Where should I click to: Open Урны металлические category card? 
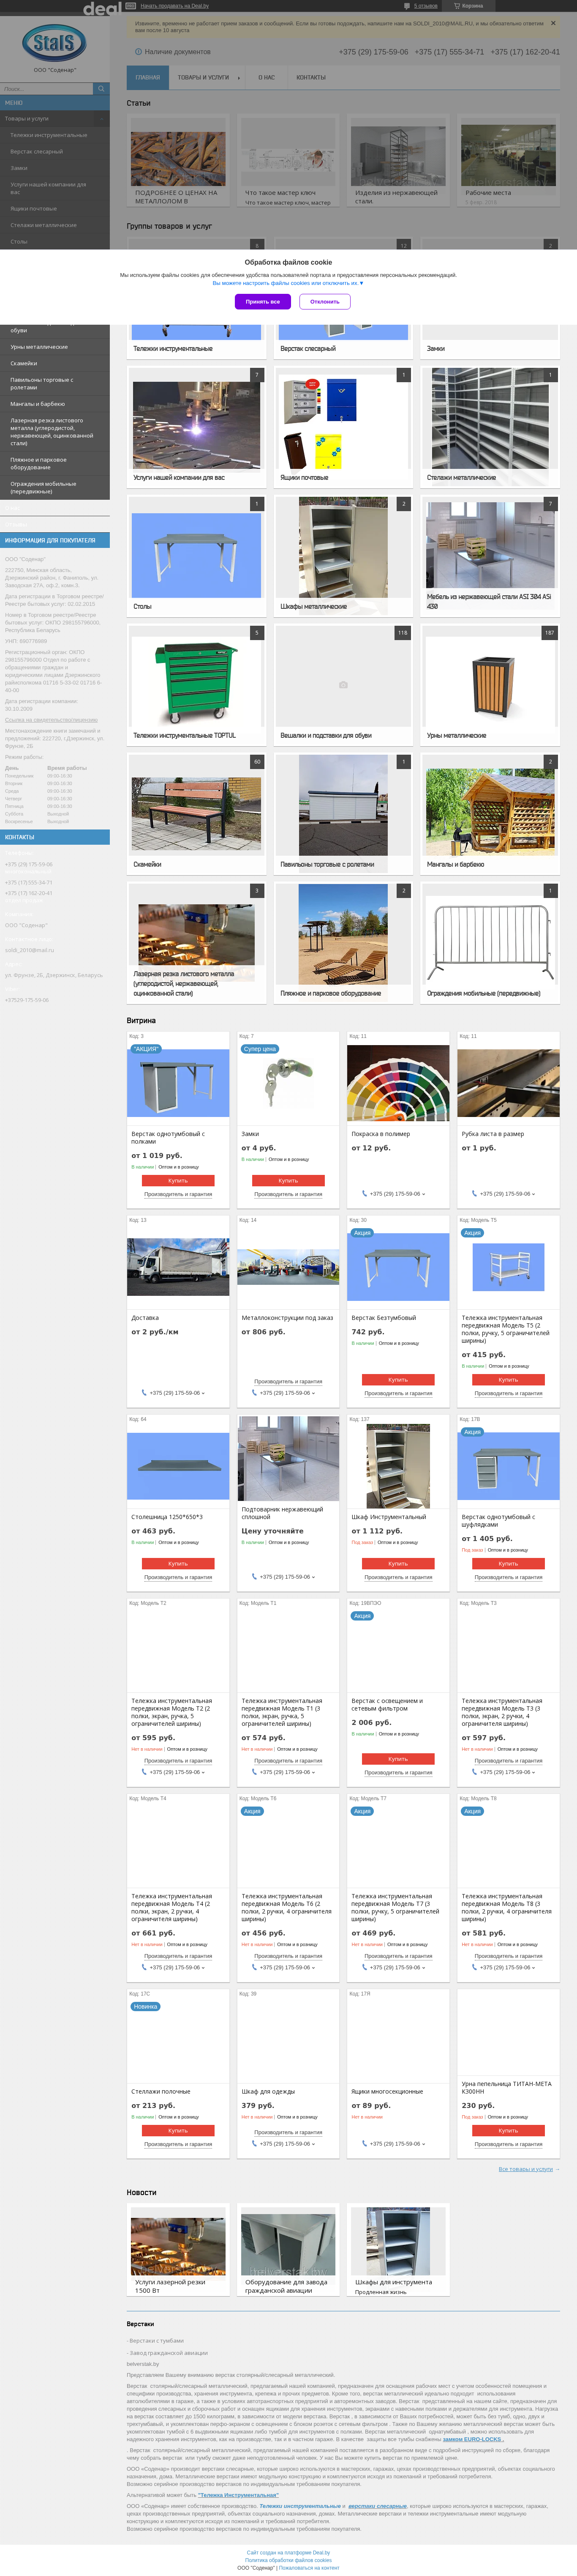tap(490, 684)
